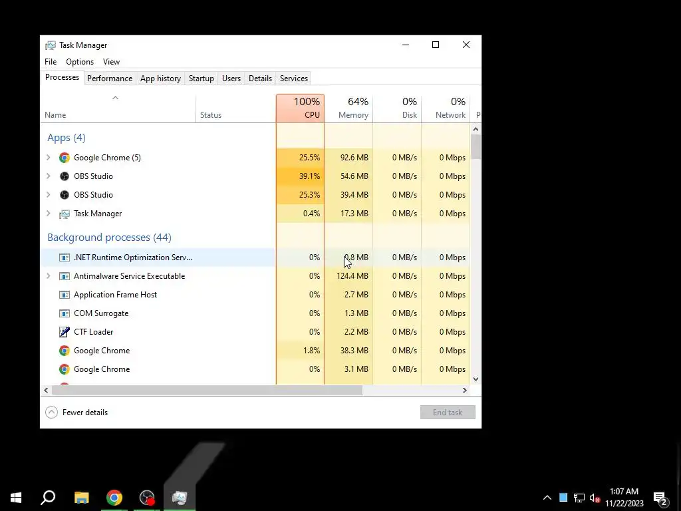681x511 pixels.
Task: Sort by the Memory column header
Action: click(348, 108)
